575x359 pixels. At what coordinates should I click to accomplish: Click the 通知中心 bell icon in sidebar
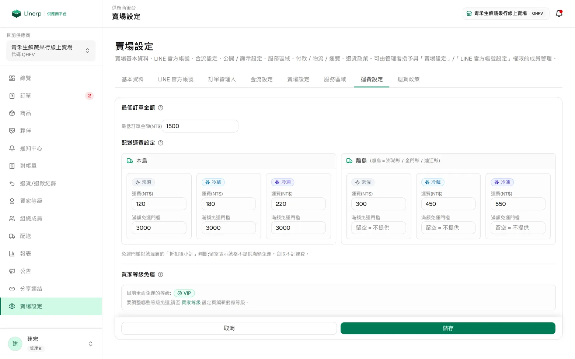pyautogui.click(x=12, y=148)
